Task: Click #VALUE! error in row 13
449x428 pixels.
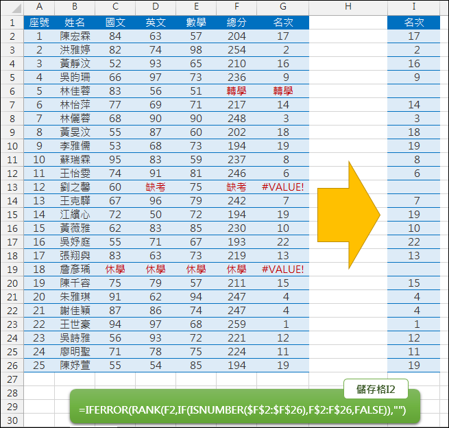Action: [283, 187]
